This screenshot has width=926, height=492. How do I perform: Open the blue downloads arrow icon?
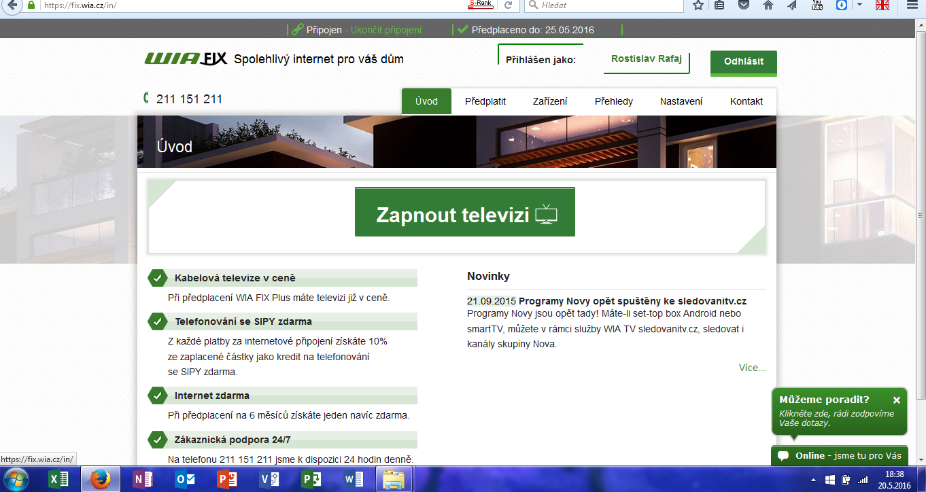pos(841,5)
